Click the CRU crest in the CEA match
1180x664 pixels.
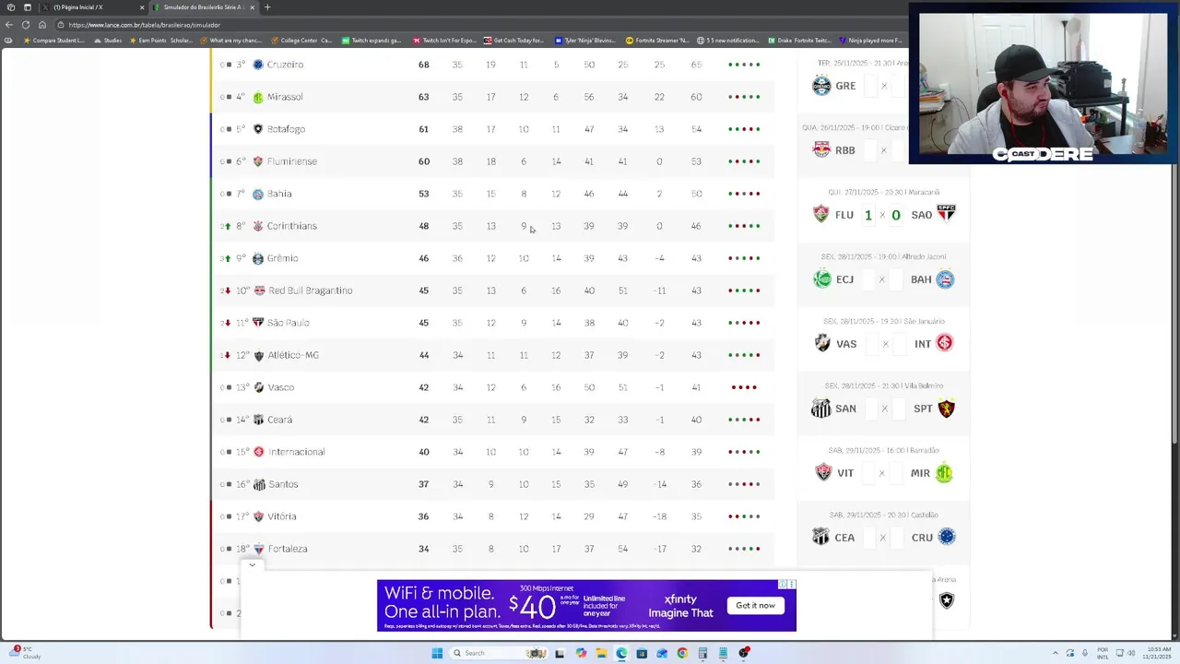coord(946,537)
